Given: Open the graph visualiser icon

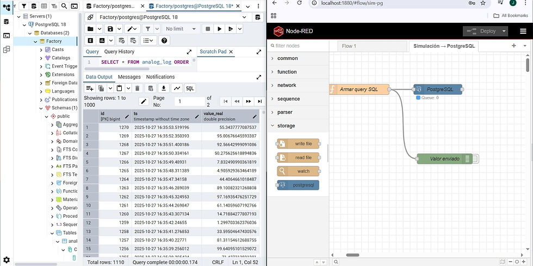Looking at the screenshot, I should point(177,89).
